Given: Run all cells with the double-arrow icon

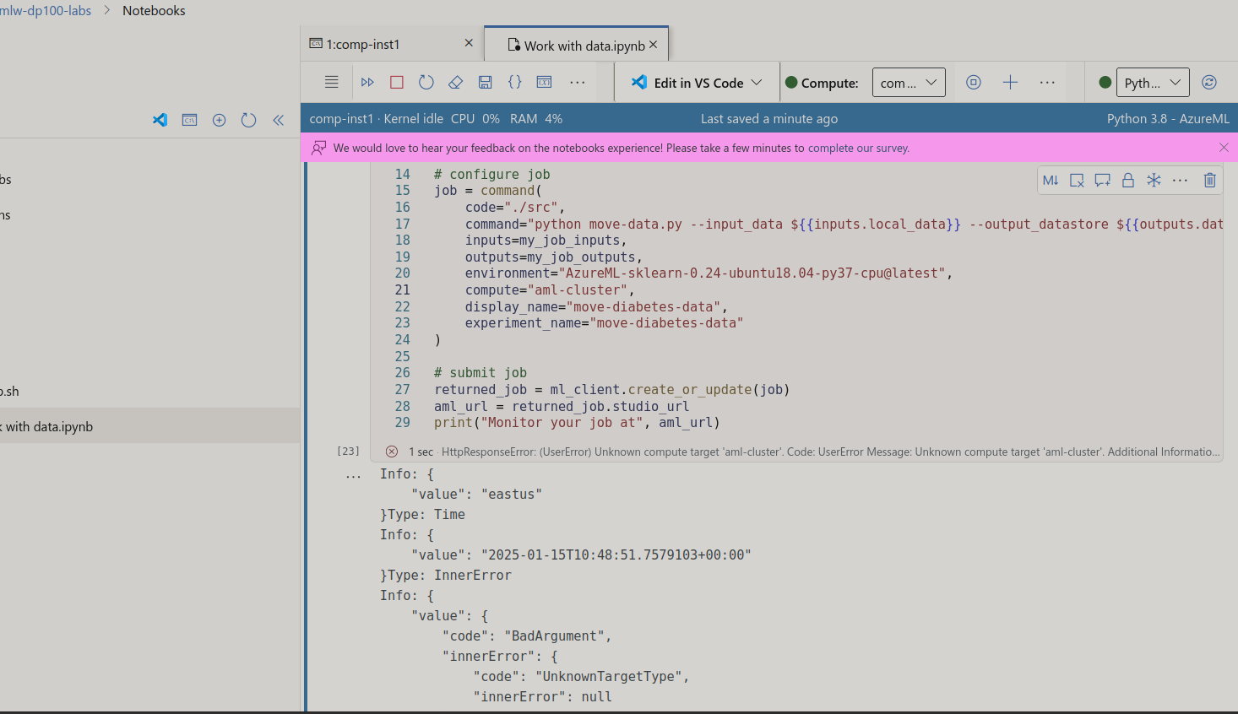Looking at the screenshot, I should click(367, 82).
